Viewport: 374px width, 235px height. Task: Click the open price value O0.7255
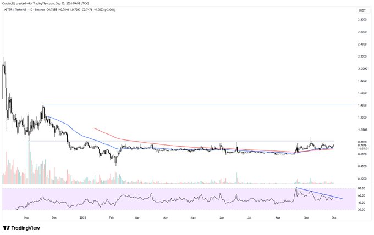tap(52, 10)
